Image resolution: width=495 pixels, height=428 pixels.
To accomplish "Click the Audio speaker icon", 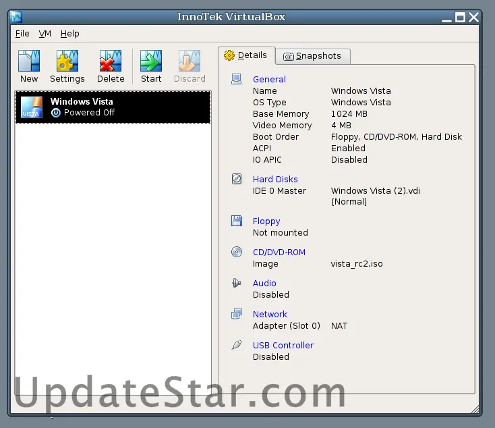I will [x=237, y=283].
